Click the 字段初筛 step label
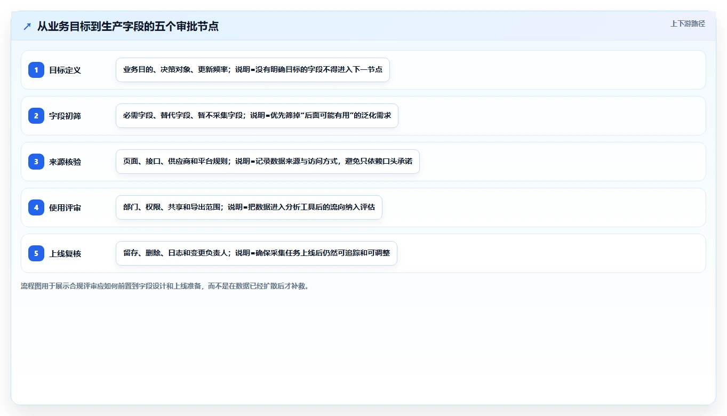The width and height of the screenshot is (727, 416). click(x=65, y=116)
